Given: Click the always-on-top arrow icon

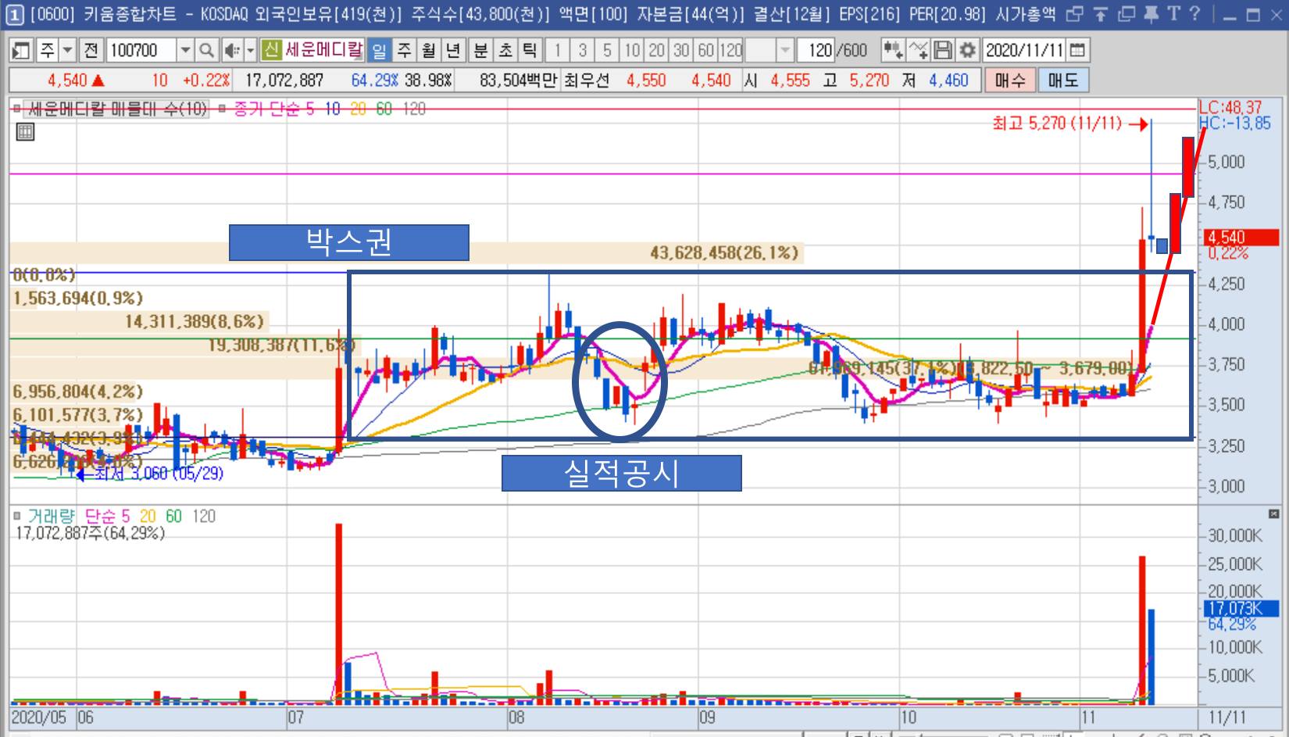Looking at the screenshot, I should 1101,13.
